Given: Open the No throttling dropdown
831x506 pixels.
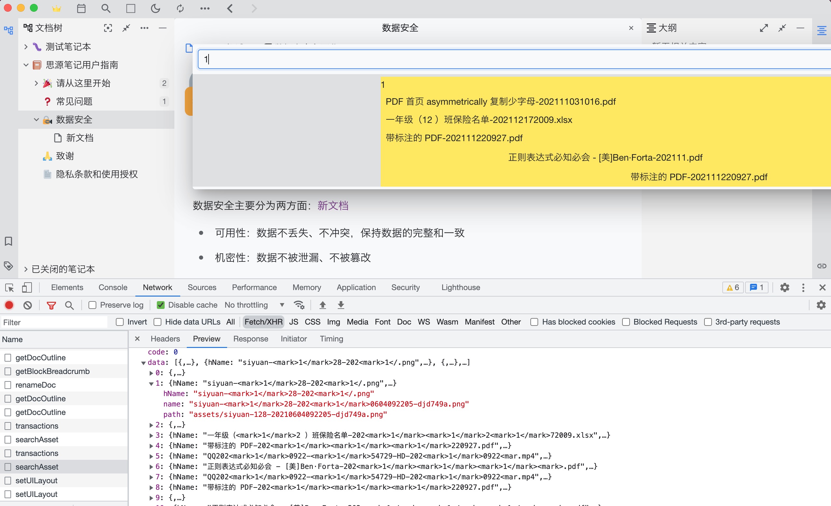Looking at the screenshot, I should 255,305.
